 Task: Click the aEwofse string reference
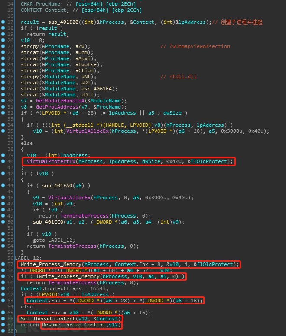click(x=86, y=64)
